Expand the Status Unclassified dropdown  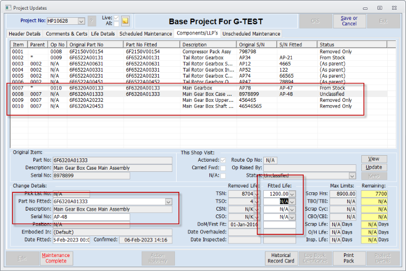point(352,176)
